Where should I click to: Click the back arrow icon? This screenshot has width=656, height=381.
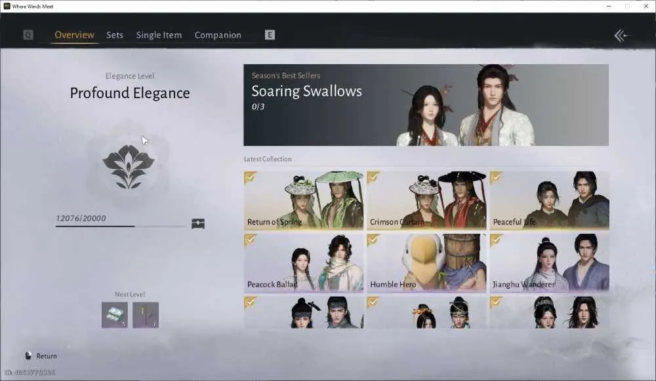click(x=621, y=35)
